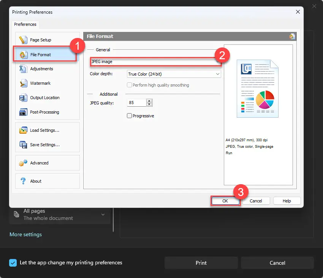The width and height of the screenshot is (323, 278).
Task: Open the JPEG image format dropdown
Action: coord(155,62)
